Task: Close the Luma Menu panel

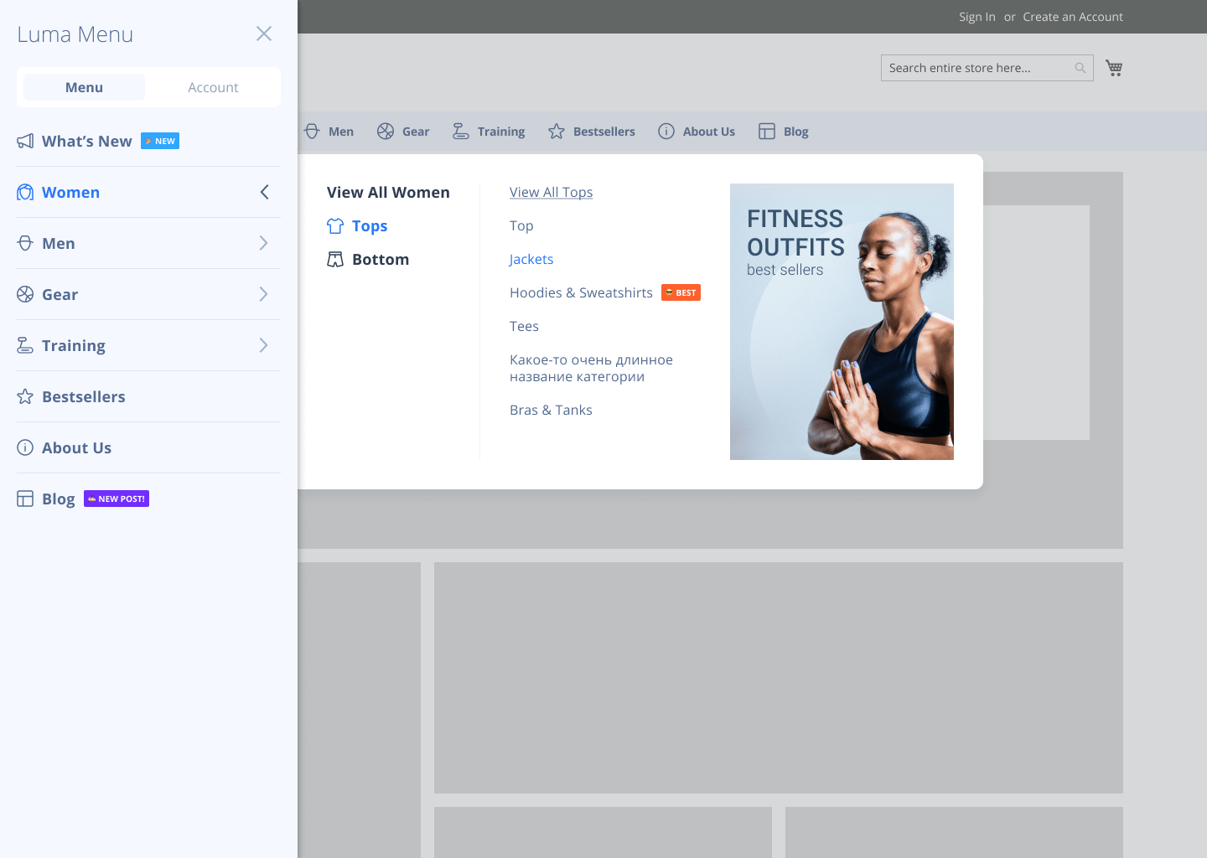Action: coord(264,34)
